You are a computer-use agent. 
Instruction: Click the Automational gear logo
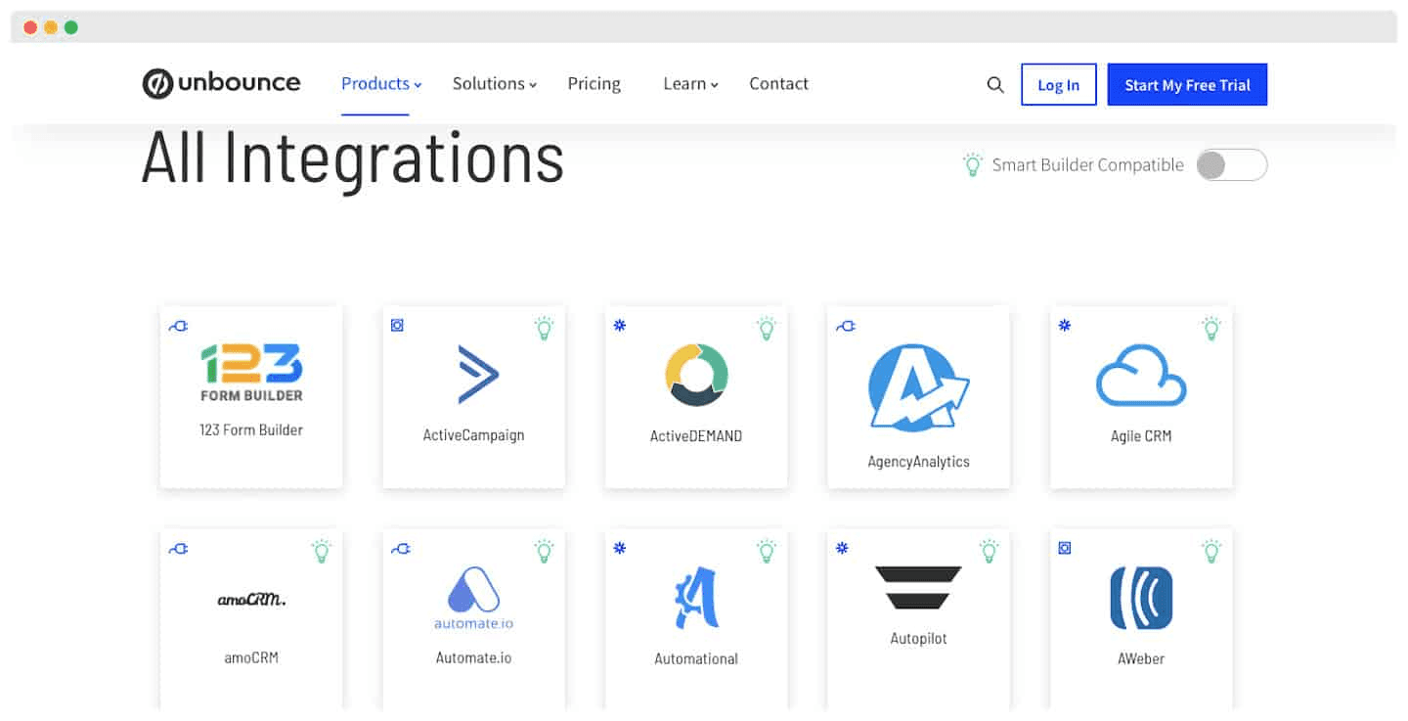tap(696, 598)
